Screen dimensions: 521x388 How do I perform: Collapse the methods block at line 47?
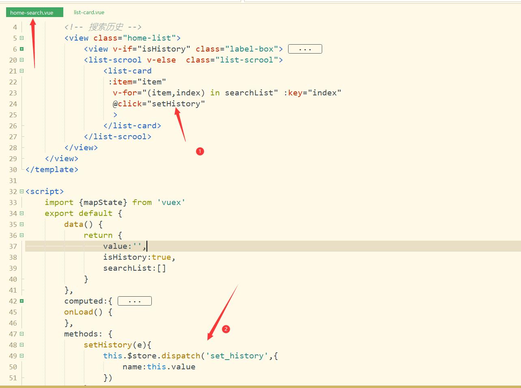pyautogui.click(x=22, y=334)
